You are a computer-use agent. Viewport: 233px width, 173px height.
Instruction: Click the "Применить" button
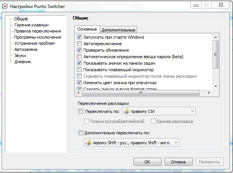point(210,162)
